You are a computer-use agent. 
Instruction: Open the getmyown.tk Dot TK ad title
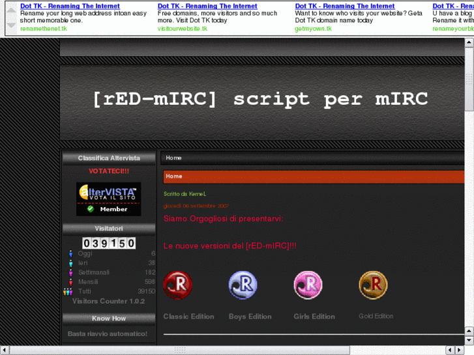pos(345,6)
